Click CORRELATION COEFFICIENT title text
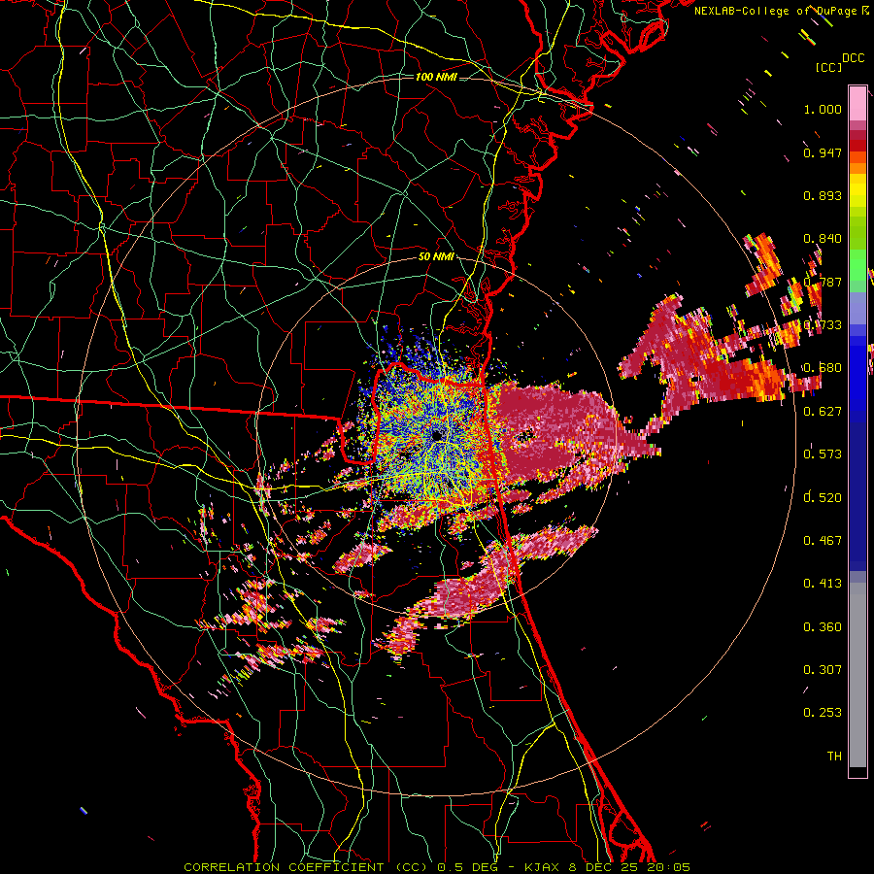Image resolution: width=874 pixels, height=874 pixels. [284, 867]
